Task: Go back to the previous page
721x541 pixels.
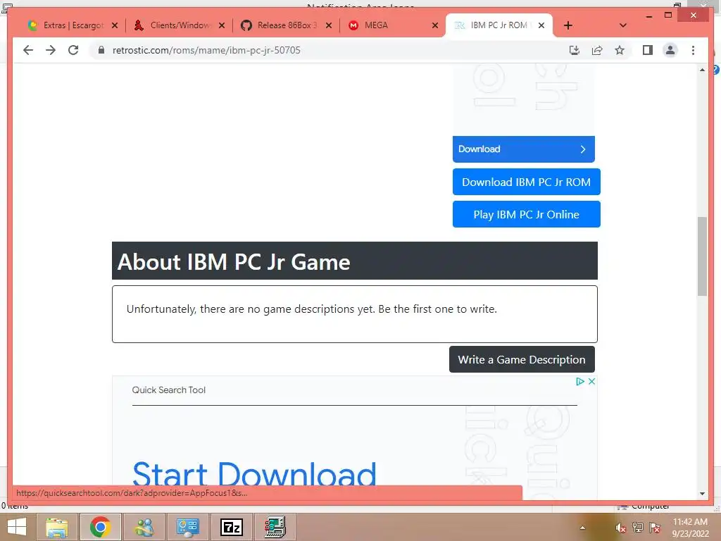Action: tap(28, 50)
